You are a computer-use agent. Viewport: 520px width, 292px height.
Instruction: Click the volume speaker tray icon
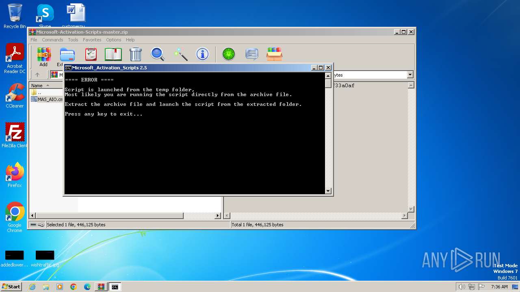(x=462, y=287)
